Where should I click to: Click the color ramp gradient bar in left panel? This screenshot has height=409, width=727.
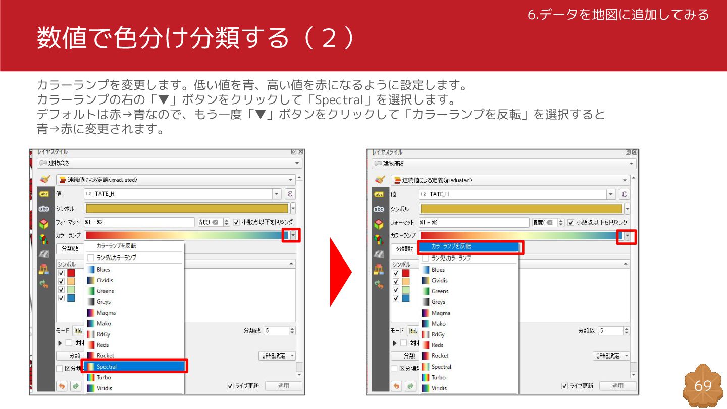coord(187,235)
